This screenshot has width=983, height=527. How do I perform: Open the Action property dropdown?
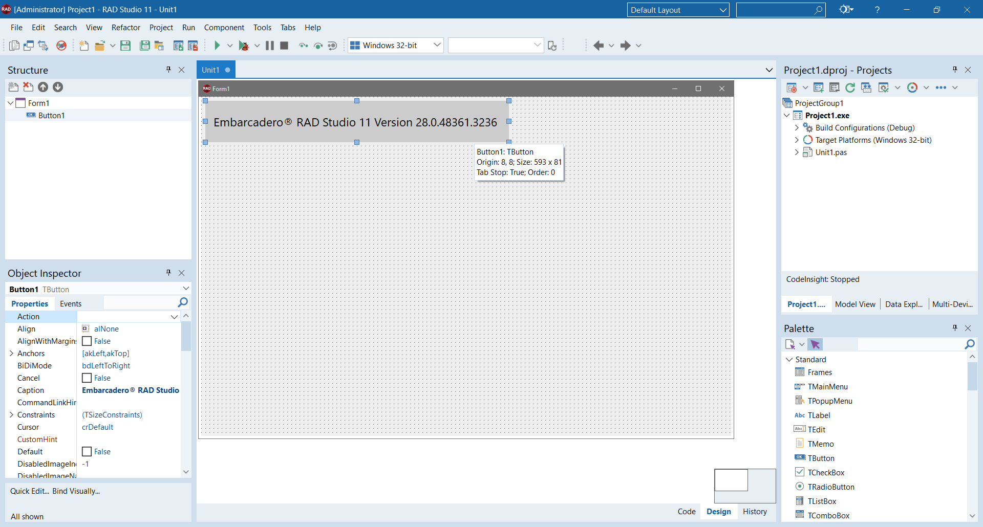click(174, 317)
